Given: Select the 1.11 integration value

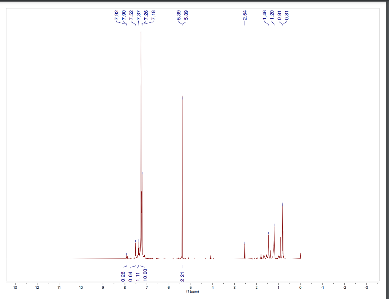Looking at the screenshot, I should tap(138, 275).
